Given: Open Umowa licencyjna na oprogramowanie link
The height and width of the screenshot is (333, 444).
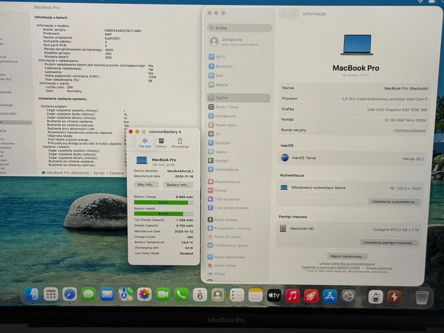Looking at the screenshot, I should pos(346,264).
